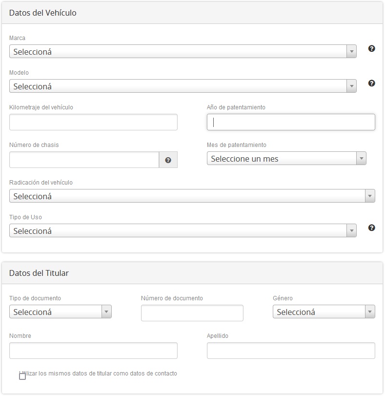Image resolution: width=385 pixels, height=396 pixels.
Task: Select the Año de patentamiento field
Action: click(290, 122)
